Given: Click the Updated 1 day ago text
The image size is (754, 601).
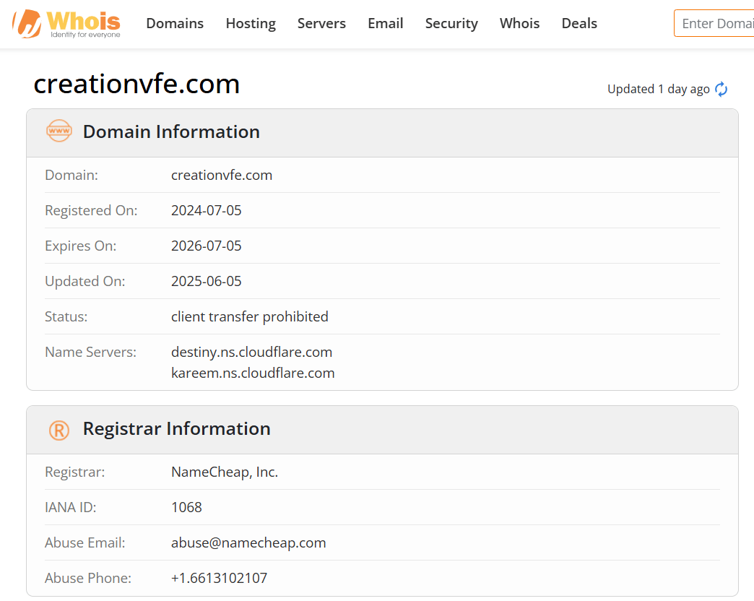Looking at the screenshot, I should (659, 90).
